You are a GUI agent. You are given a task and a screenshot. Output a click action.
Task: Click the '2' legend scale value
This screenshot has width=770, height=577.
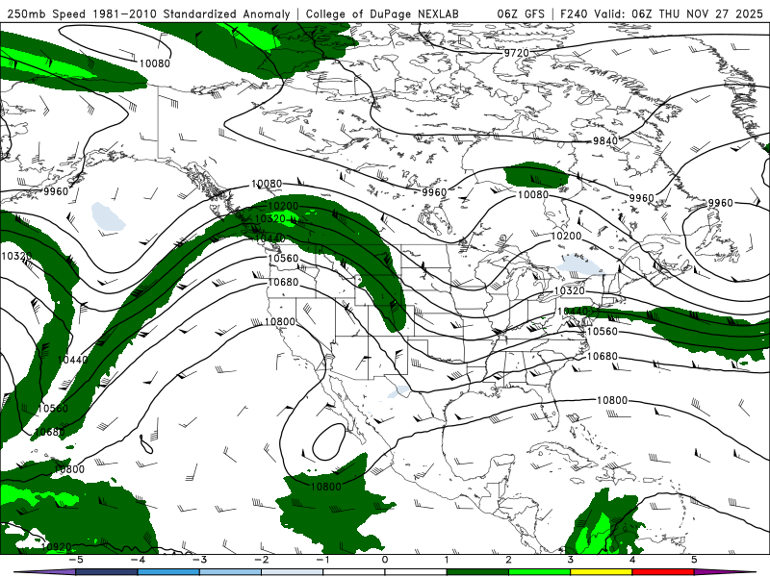(509, 560)
